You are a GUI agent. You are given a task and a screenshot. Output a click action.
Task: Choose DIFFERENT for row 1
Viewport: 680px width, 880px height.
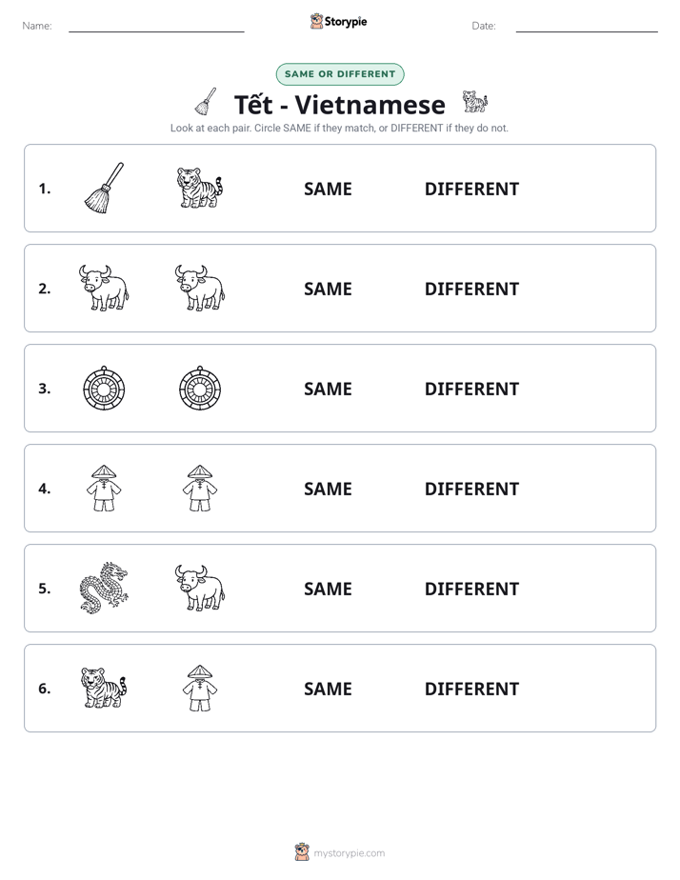(x=471, y=190)
